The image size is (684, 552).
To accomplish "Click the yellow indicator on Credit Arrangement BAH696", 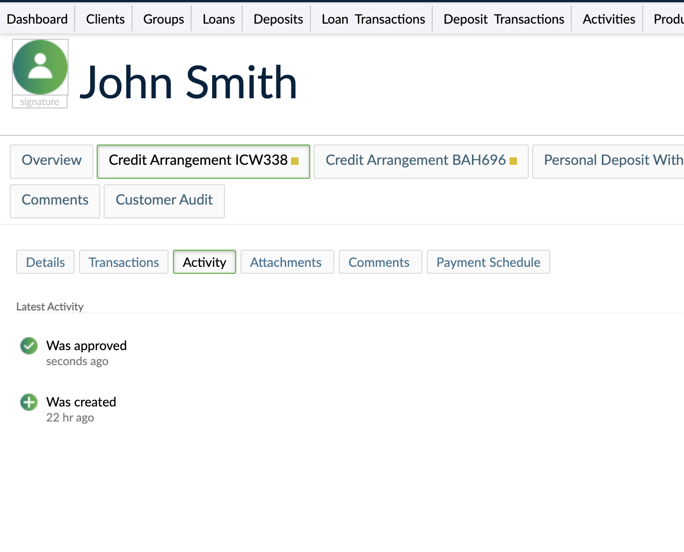I will pyautogui.click(x=513, y=161).
